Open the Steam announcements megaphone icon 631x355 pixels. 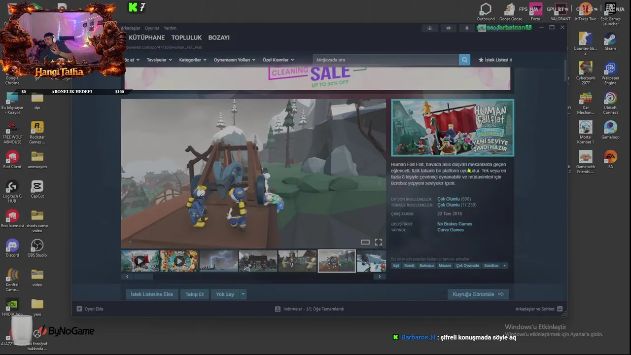click(449, 28)
